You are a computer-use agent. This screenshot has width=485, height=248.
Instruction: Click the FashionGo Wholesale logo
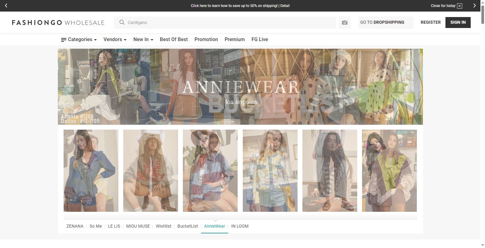click(x=58, y=23)
